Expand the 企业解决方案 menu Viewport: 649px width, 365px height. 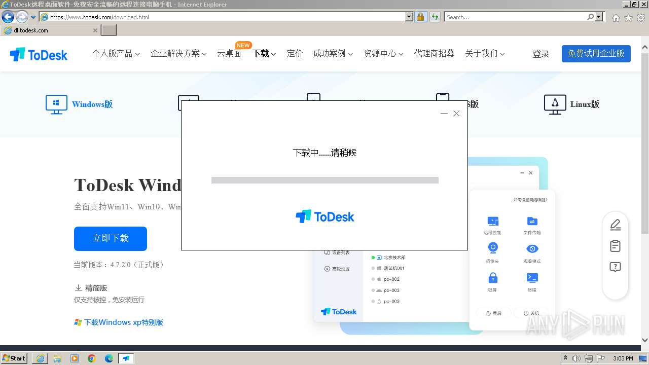[178, 53]
